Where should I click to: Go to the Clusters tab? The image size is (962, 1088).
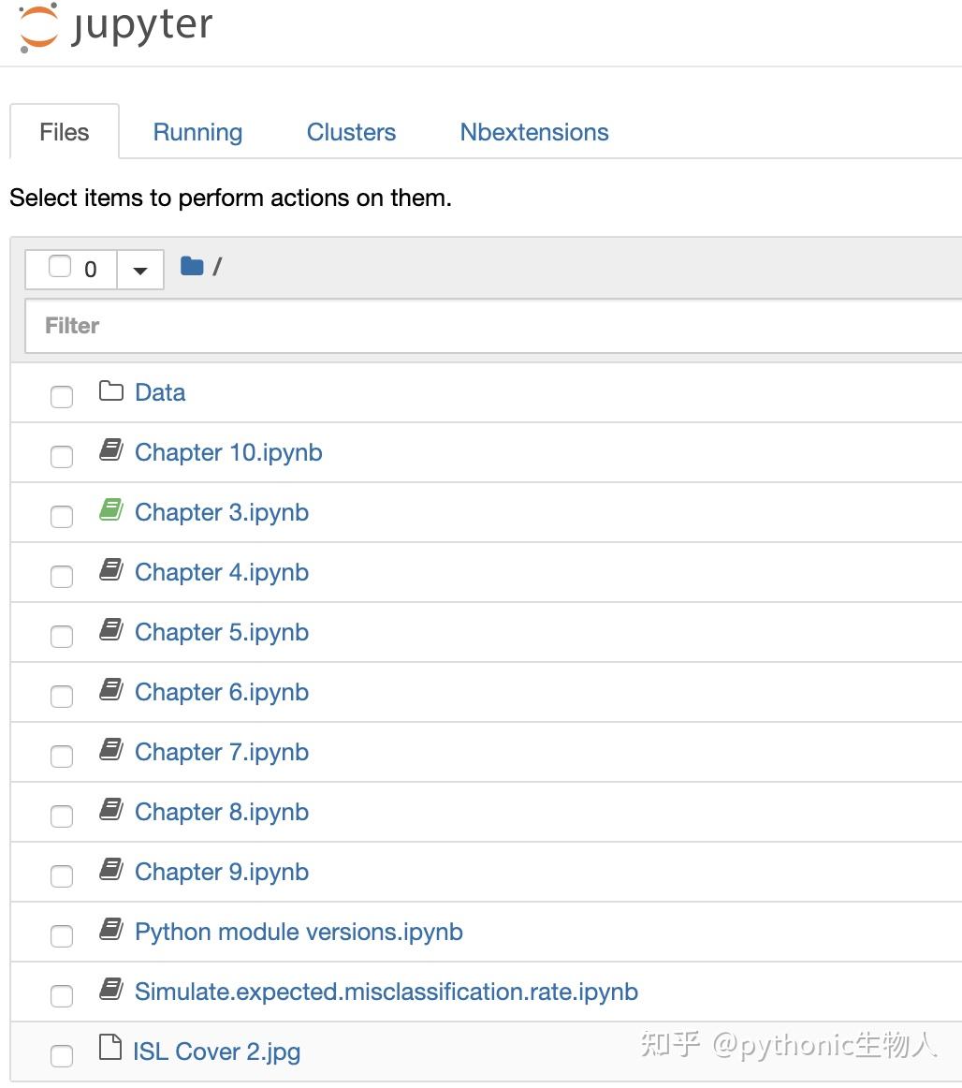pyautogui.click(x=351, y=132)
